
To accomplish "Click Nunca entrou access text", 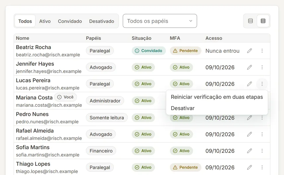I will (222, 51).
